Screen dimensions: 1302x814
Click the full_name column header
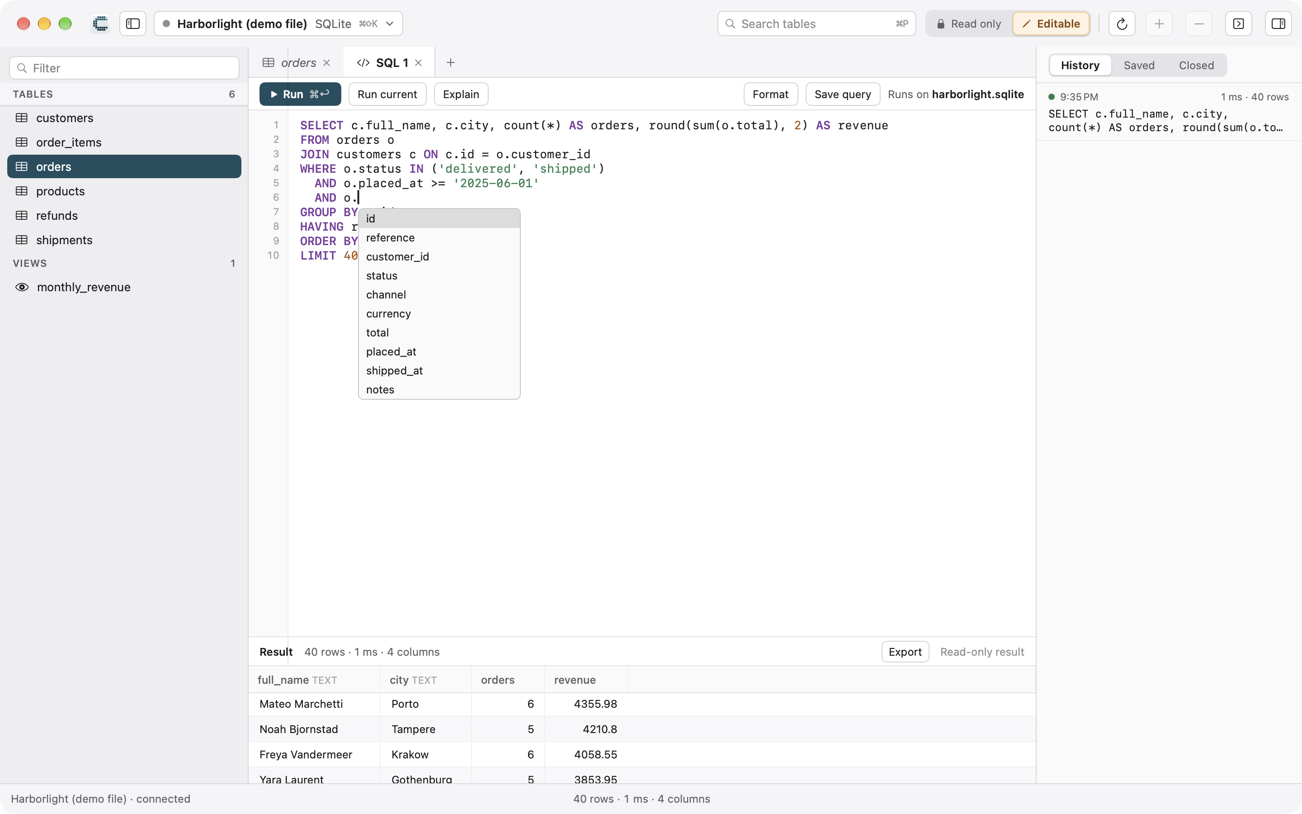(314, 680)
